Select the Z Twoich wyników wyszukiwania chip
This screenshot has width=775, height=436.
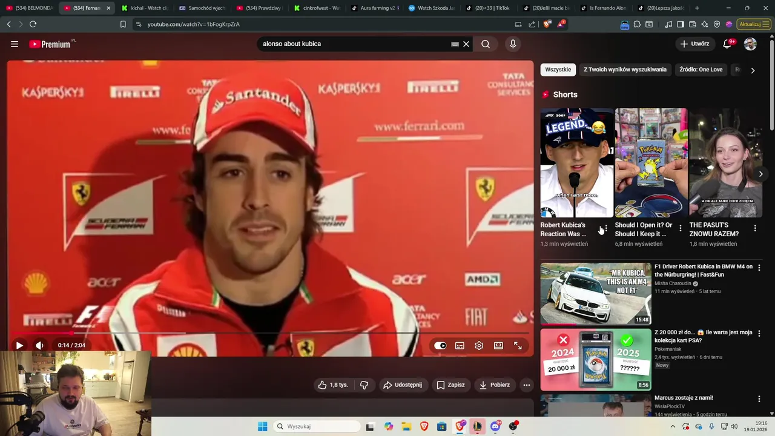(625, 70)
